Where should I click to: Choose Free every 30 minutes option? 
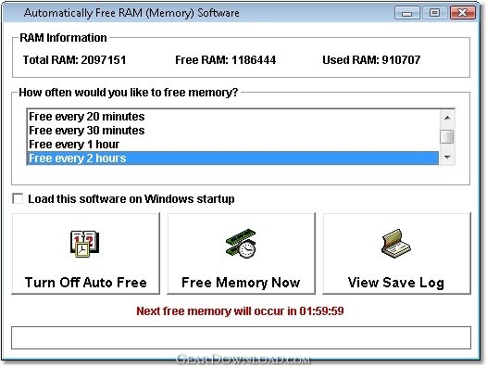[233, 131]
